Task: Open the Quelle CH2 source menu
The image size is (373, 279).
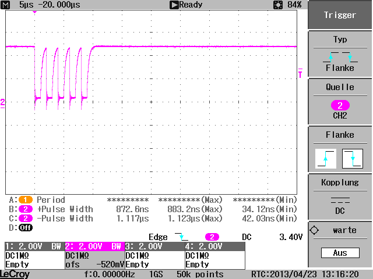Action: tap(340, 102)
